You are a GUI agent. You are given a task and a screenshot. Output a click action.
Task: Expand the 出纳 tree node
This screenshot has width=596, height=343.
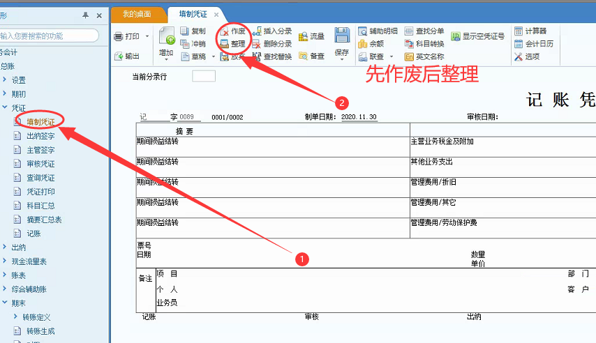[5, 247]
